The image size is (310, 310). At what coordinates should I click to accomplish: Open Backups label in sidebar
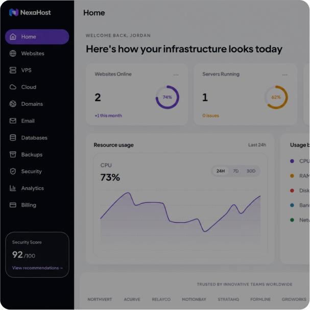32,155
